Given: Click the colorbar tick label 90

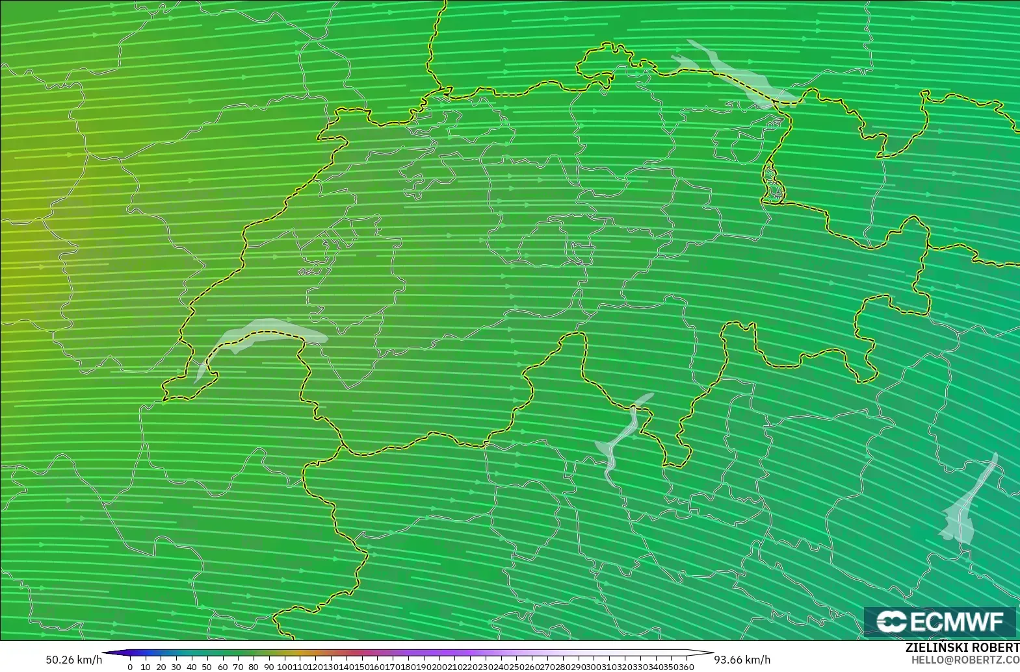Looking at the screenshot, I should (x=268, y=667).
